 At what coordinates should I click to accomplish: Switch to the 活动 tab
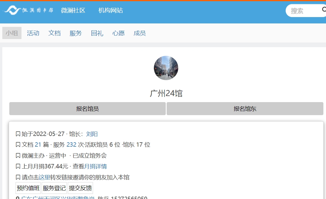33,33
